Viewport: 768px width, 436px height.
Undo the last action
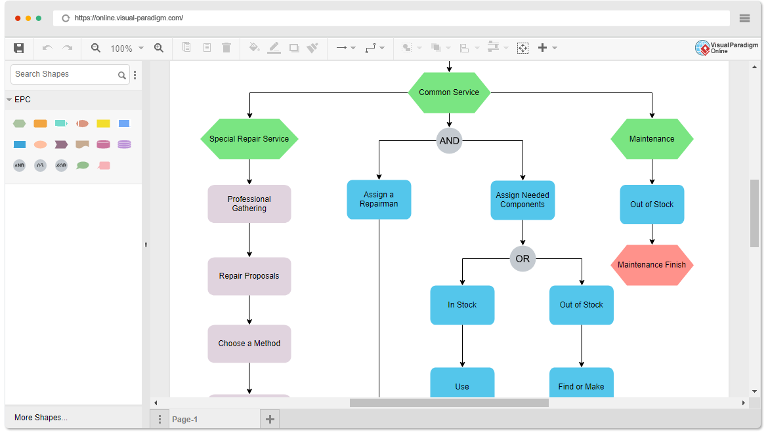(47, 48)
